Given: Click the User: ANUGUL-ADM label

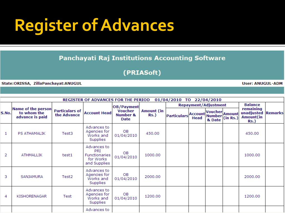Looking at the screenshot, I should [x=262, y=83].
